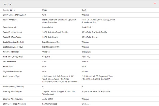Click the Back Light meter combination value
The width and height of the screenshot is (159, 106).
(87, 52)
